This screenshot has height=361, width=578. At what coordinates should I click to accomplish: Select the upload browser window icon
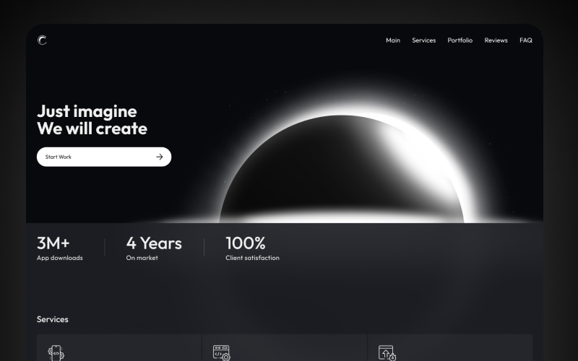[387, 352]
